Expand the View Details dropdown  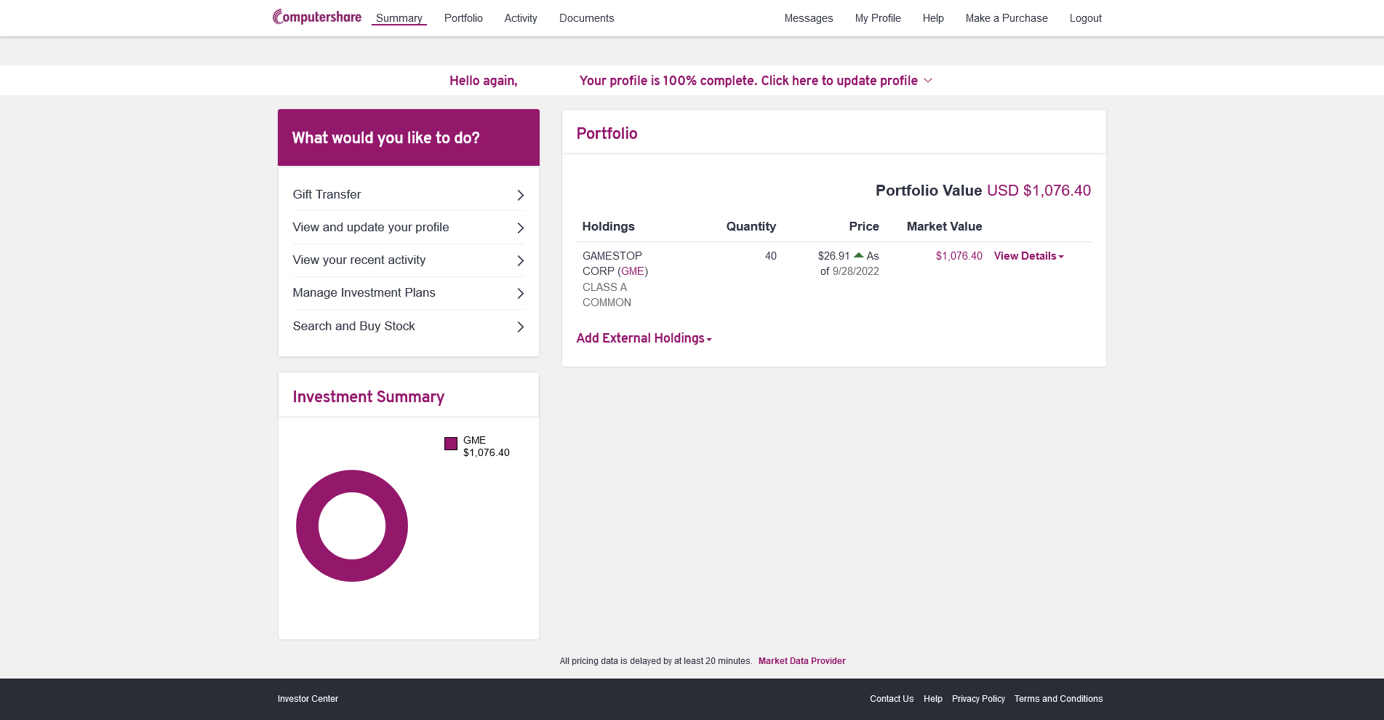coord(1028,256)
